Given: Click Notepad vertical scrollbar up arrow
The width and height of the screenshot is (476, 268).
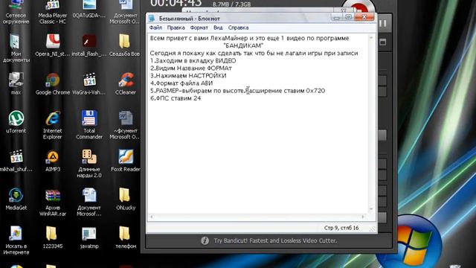Looking at the screenshot, I should click(x=371, y=38).
